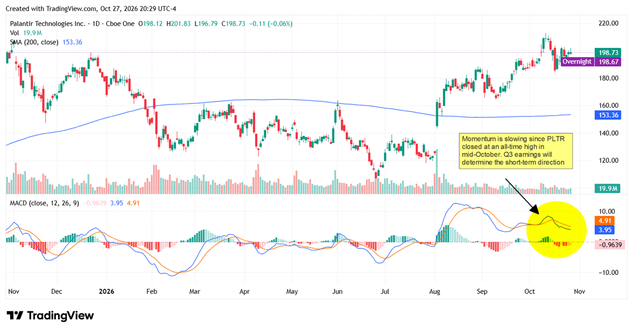The image size is (633, 332).
Task: Click the 220.00 price axis tick
Action: pyautogui.click(x=609, y=23)
